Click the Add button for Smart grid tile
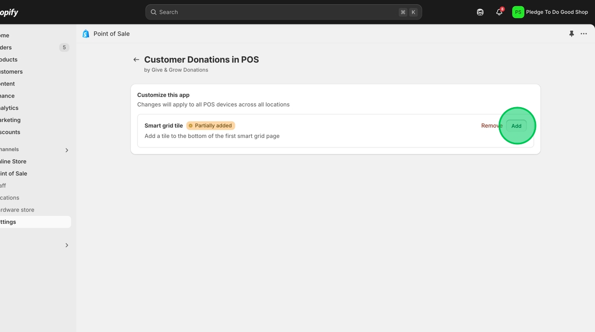Viewport: 595px width, 332px height. pos(516,126)
